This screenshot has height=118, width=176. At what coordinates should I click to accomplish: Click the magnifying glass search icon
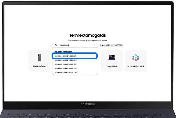56,45
